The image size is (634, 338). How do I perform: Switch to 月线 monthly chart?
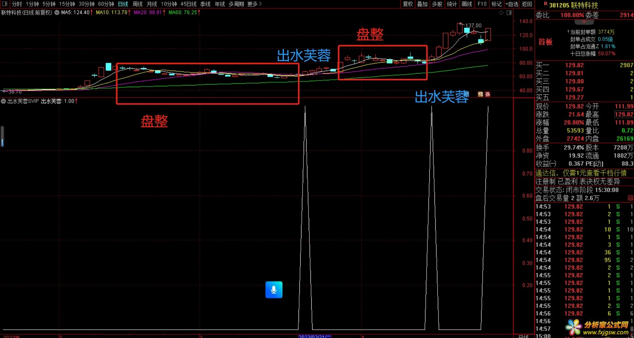point(152,4)
